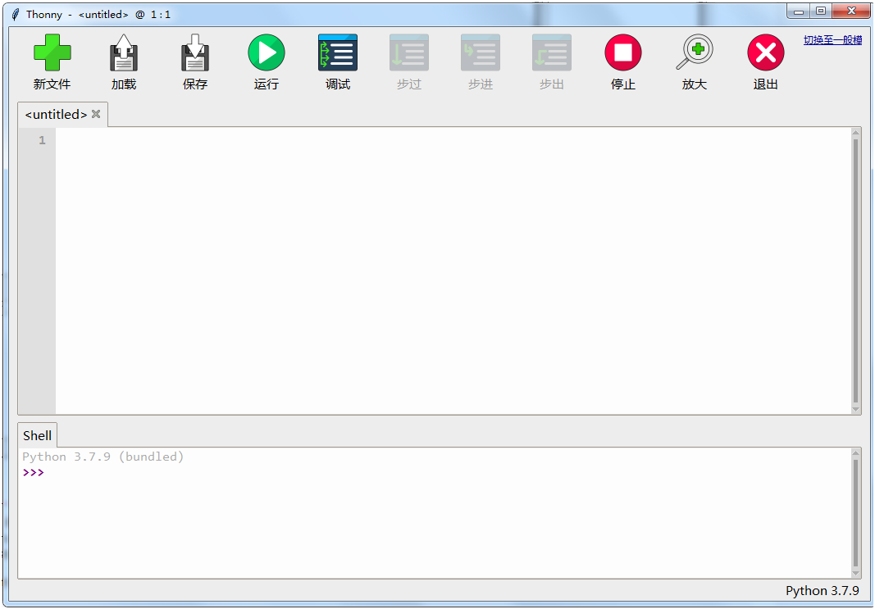Viewport: 875px width, 609px height.
Task: Zoom in using the 放大 magnifier
Action: coord(695,52)
